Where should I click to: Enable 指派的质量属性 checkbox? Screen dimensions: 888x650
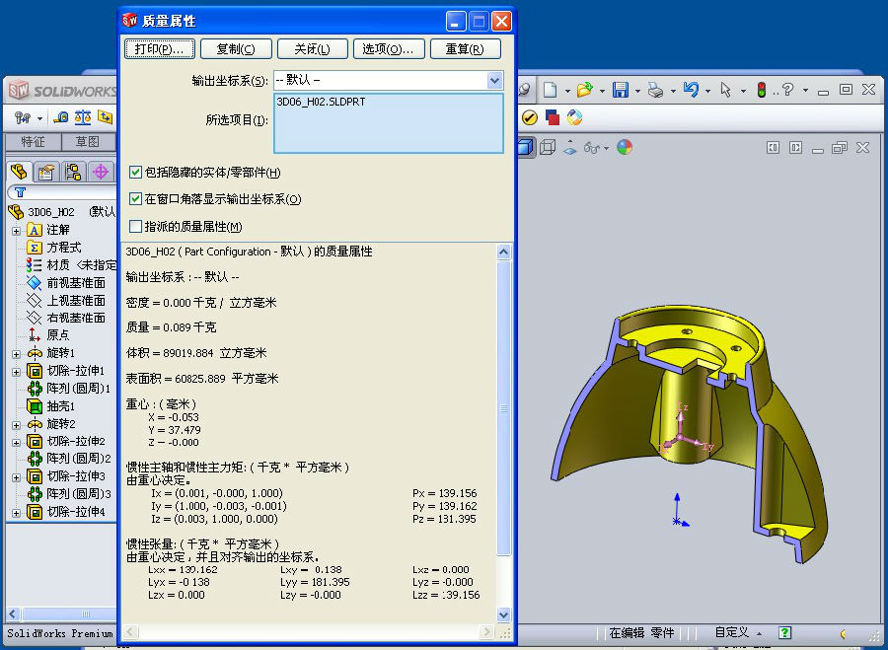click(136, 227)
